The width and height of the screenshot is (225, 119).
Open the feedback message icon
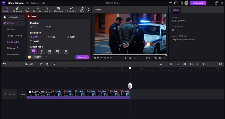pos(176,3)
